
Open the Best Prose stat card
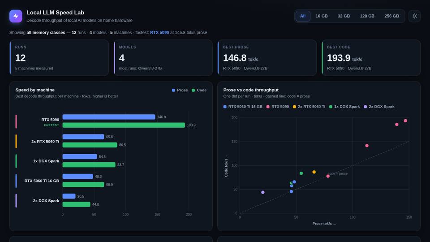tap(267, 58)
